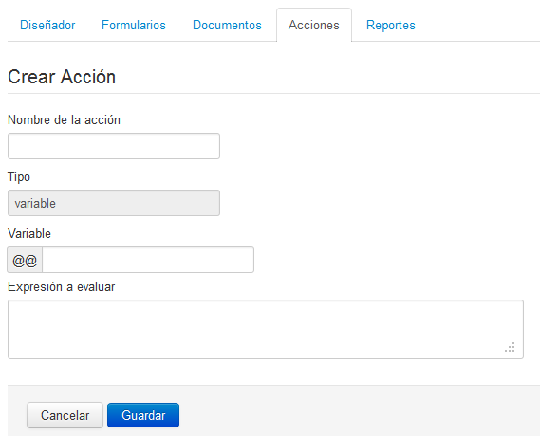Save the action with Guardar
540x436 pixels.
[143, 415]
